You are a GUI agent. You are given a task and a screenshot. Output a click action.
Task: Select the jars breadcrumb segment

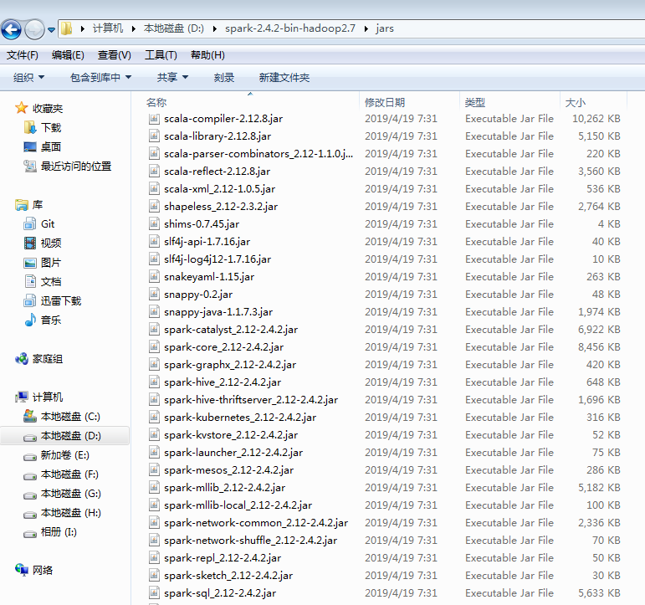pyautogui.click(x=385, y=28)
